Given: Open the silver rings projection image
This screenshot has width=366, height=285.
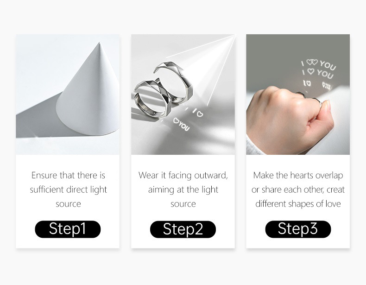Looking at the screenshot, I should (183, 95).
